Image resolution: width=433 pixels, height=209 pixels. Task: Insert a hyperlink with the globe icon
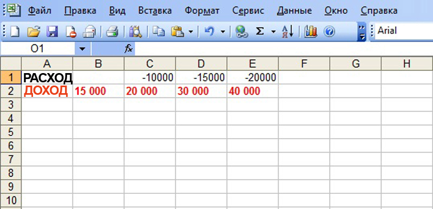241,31
